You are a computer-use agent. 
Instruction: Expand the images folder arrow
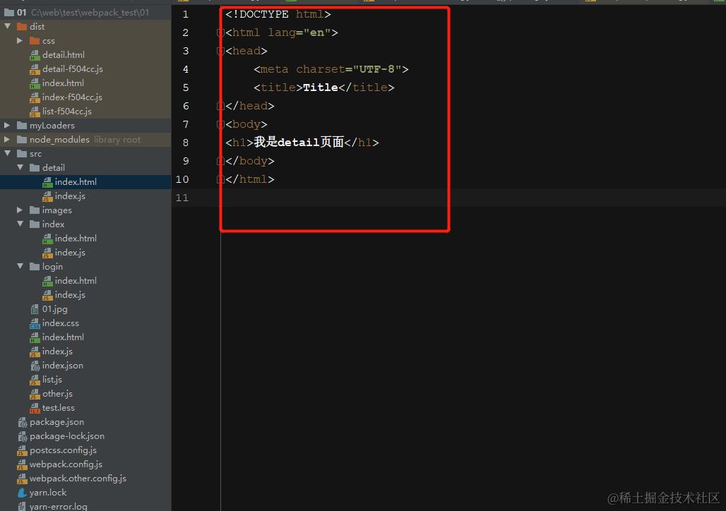(x=20, y=210)
